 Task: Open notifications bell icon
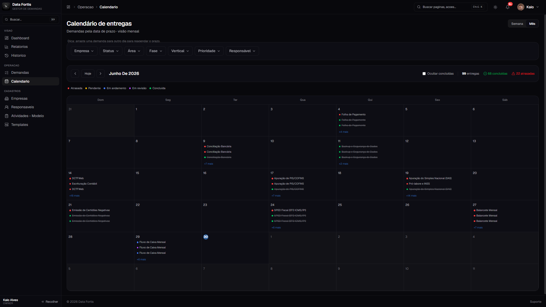point(508,7)
